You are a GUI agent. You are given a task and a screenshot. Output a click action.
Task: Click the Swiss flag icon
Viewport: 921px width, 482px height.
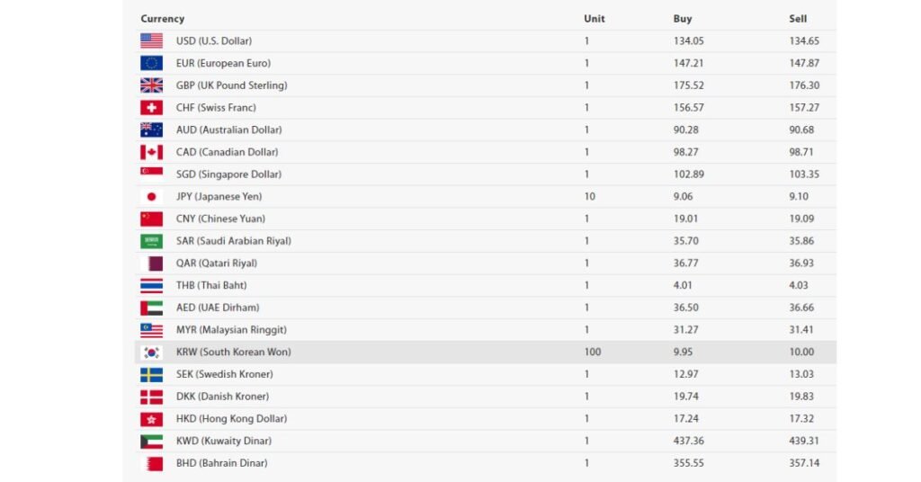[151, 107]
